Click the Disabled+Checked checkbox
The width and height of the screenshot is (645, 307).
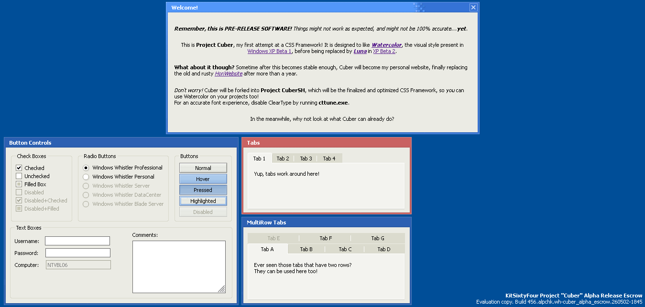point(19,201)
